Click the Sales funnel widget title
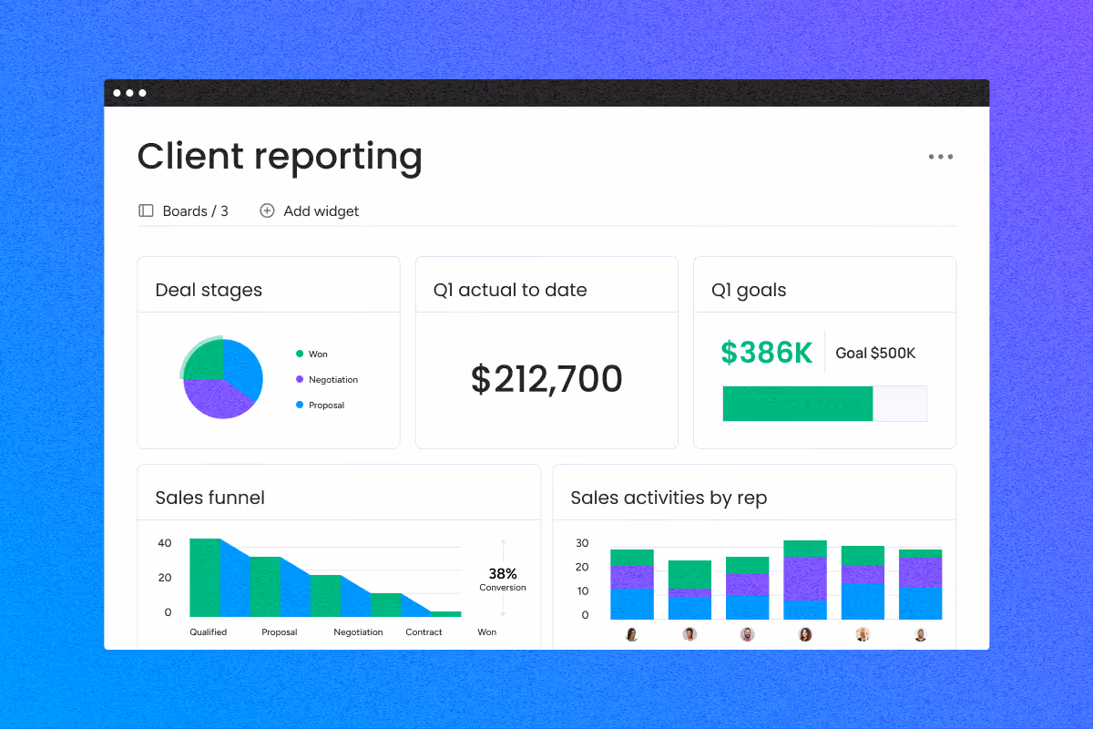This screenshot has width=1093, height=729. [210, 498]
